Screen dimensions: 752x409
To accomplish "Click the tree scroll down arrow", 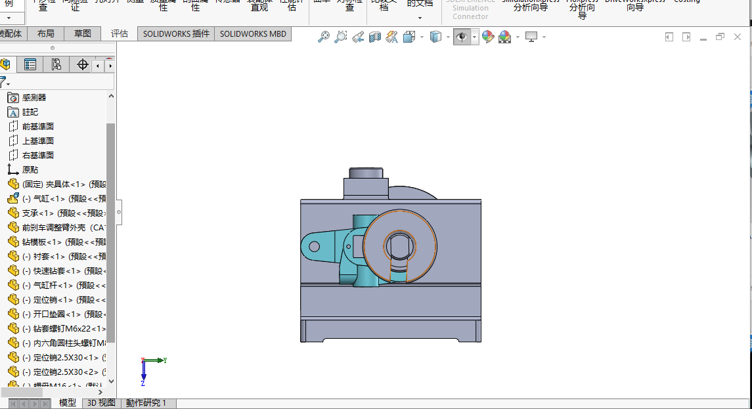I will tap(111, 381).
